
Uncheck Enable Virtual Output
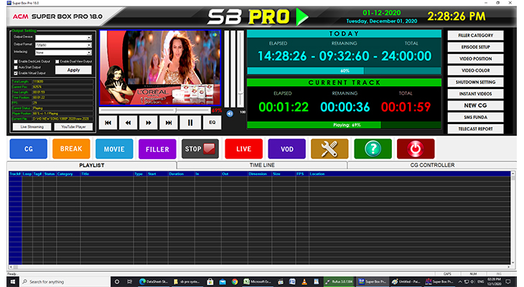coord(14,73)
